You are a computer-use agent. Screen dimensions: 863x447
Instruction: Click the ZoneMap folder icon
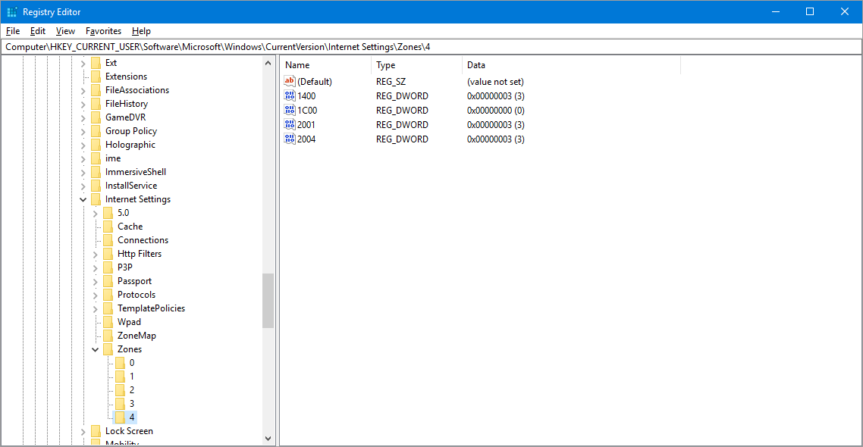click(108, 336)
